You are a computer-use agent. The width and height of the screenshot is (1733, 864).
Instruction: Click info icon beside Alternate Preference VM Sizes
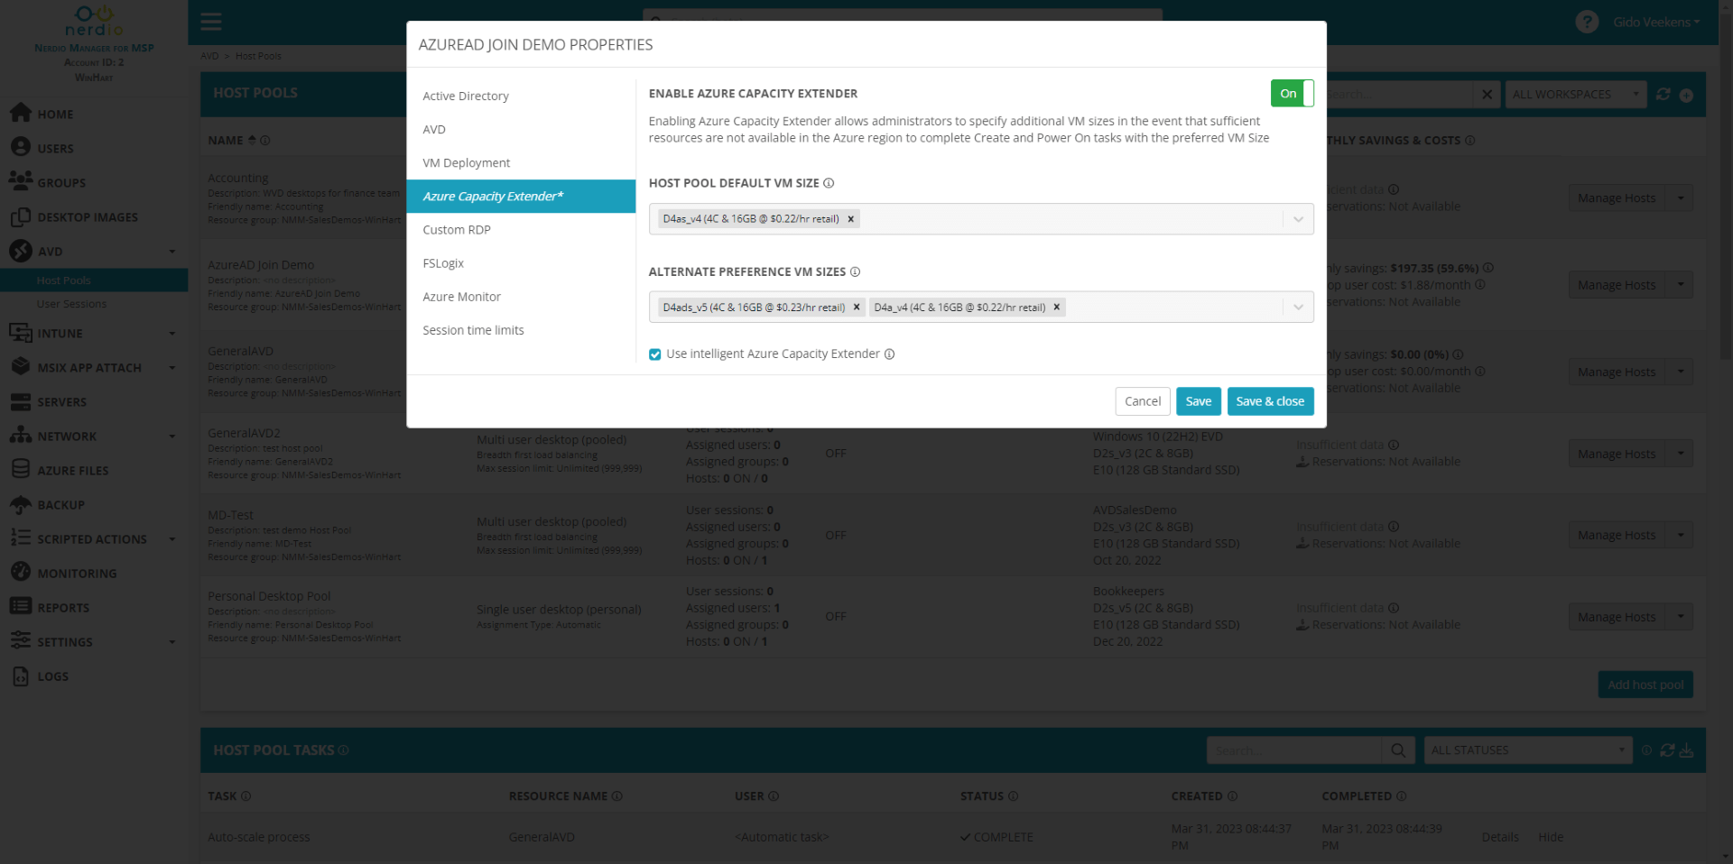tap(855, 271)
